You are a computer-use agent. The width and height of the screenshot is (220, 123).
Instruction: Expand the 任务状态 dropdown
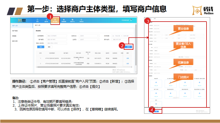click(88, 36)
